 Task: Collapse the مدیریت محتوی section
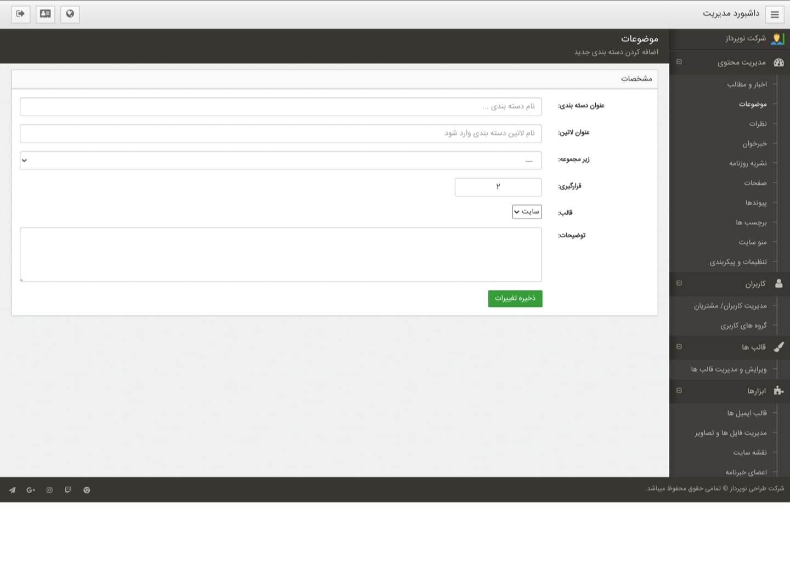[679, 62]
